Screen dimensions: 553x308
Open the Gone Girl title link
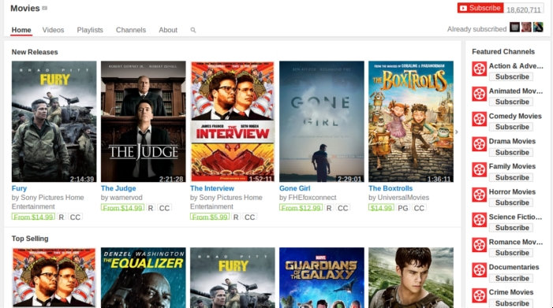[x=294, y=188]
